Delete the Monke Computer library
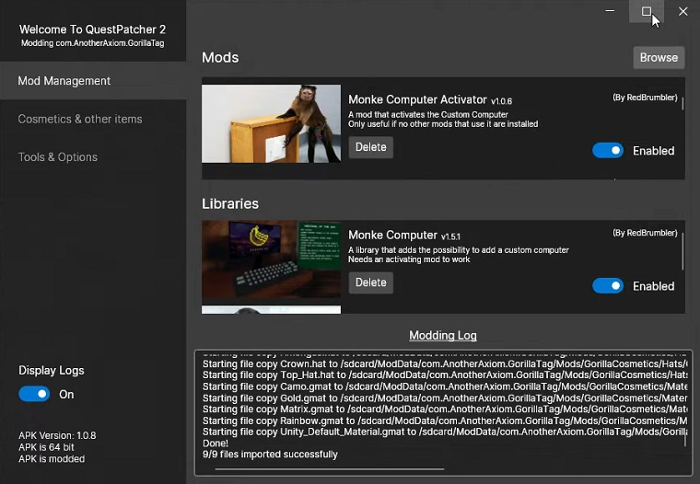 (x=370, y=282)
